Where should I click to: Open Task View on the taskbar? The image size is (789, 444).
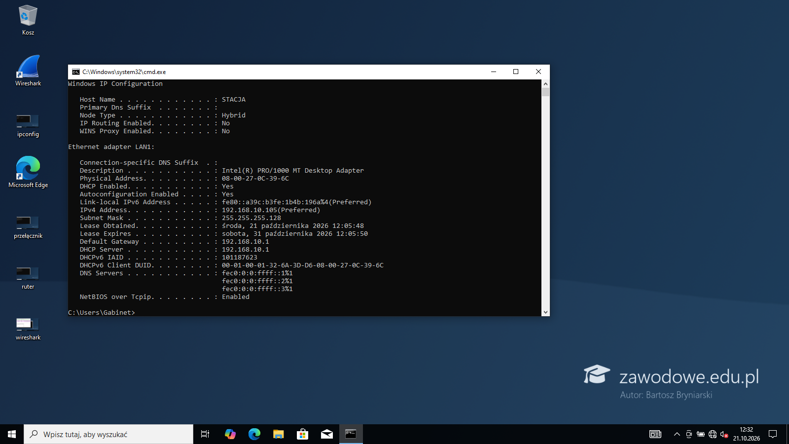click(x=205, y=434)
